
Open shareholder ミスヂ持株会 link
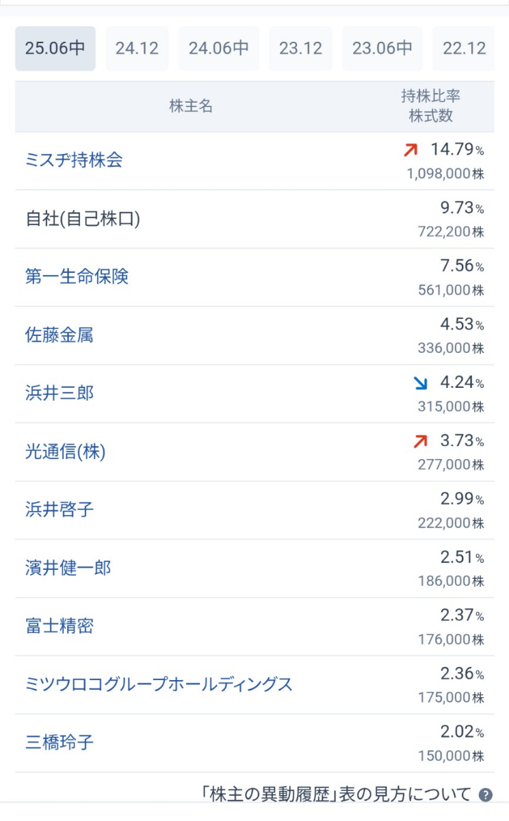[74, 161]
